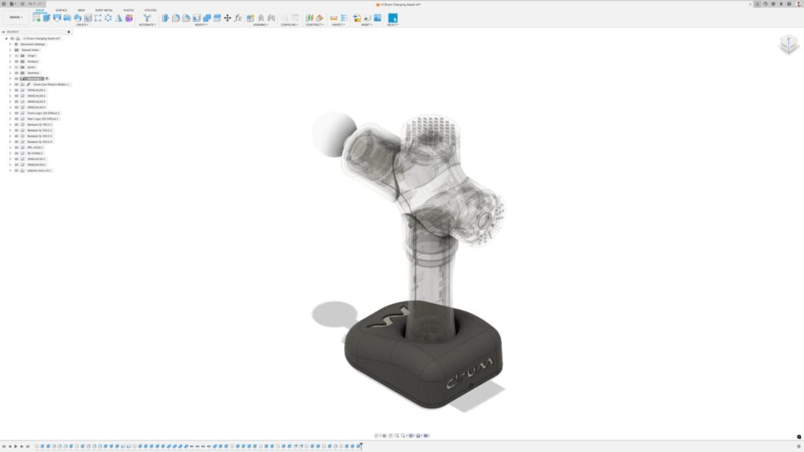Image resolution: width=804 pixels, height=452 pixels.
Task: Select the Measure tool
Action: tap(333, 18)
